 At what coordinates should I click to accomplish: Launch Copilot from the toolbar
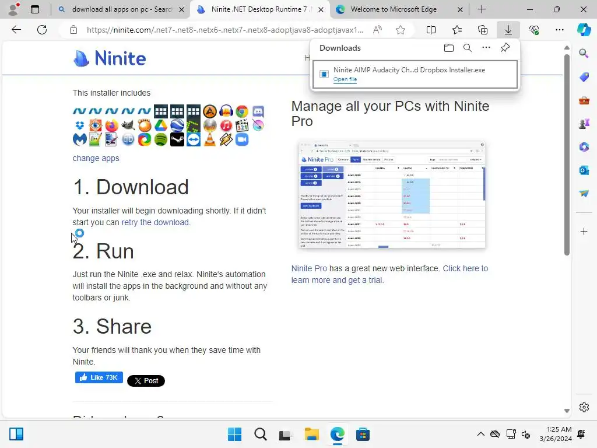(x=584, y=30)
